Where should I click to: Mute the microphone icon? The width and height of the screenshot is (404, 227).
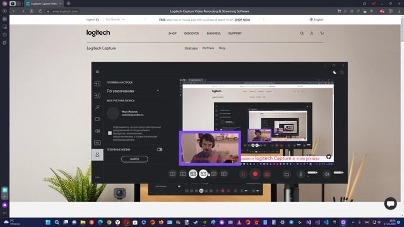pos(300,174)
